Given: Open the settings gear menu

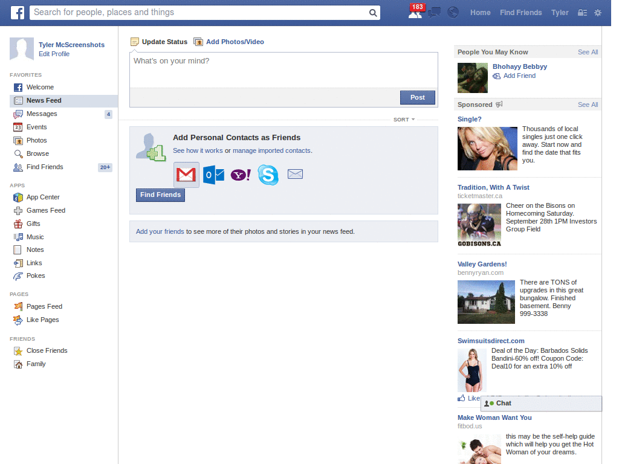Looking at the screenshot, I should tap(598, 13).
